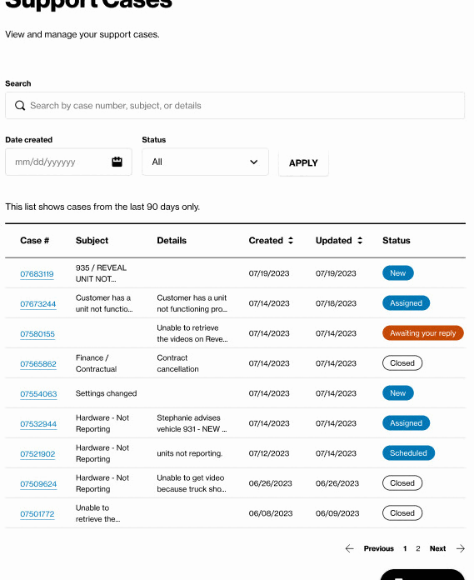Viewport: 474px width, 580px height.
Task: Select page 2 in pagination
Action: 418,548
